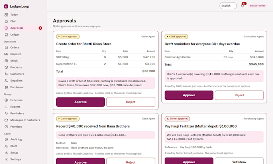Open notifications bell in top bar
Viewport: 273px width, 164px height.
tap(242, 6)
